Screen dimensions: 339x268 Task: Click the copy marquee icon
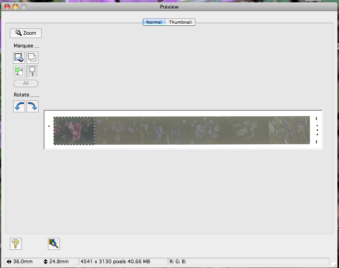[33, 58]
